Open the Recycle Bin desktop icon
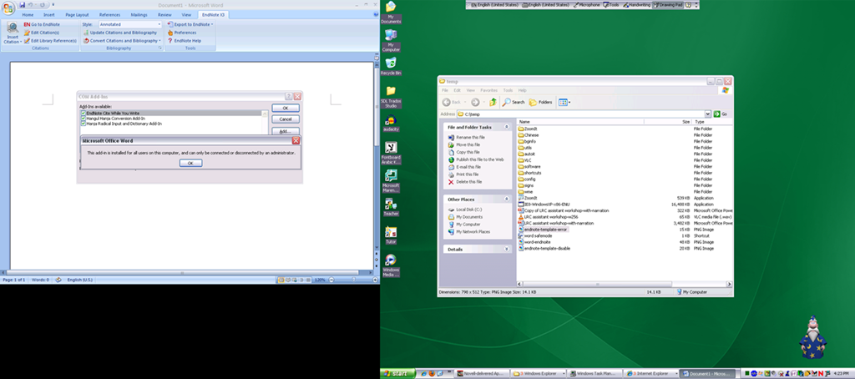This screenshot has height=379, width=855. [390, 63]
